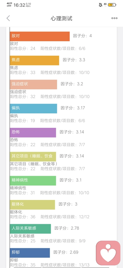Tap the back arrow icon
123x268 pixels.
[x=8, y=18]
